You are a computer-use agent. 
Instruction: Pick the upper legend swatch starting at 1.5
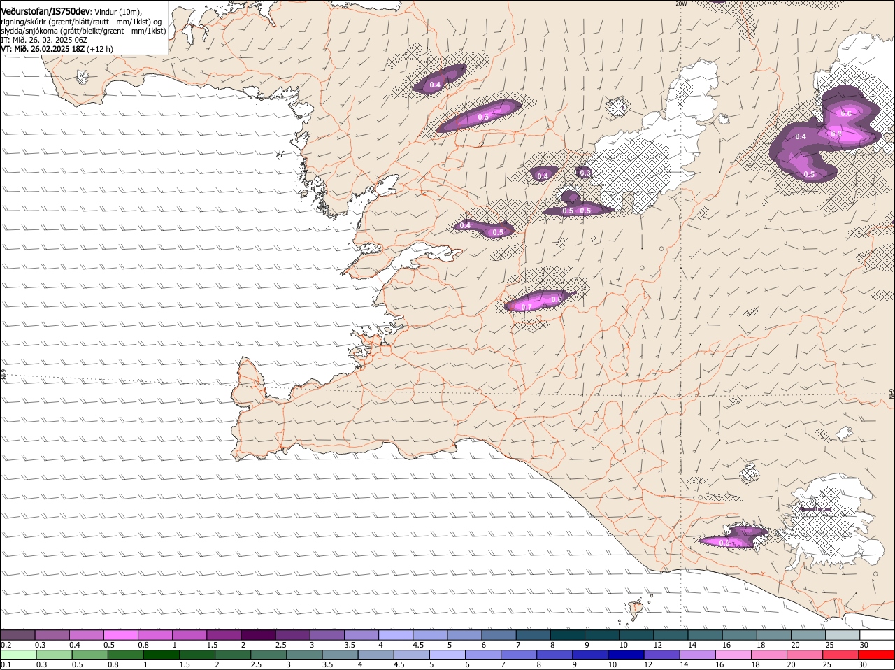click(x=224, y=634)
